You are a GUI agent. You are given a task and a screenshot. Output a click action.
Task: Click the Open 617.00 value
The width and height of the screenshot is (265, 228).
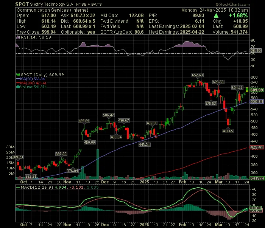point(49,16)
